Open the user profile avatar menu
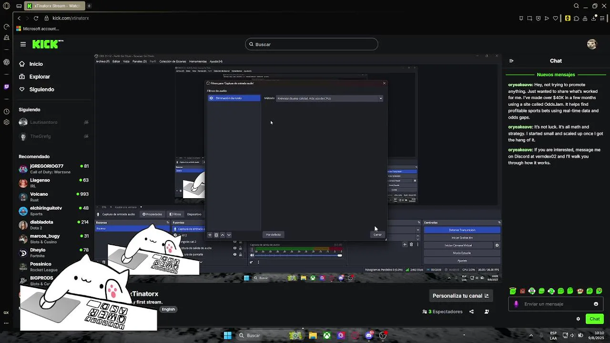Viewport: 610px width, 343px height. pyautogui.click(x=592, y=44)
